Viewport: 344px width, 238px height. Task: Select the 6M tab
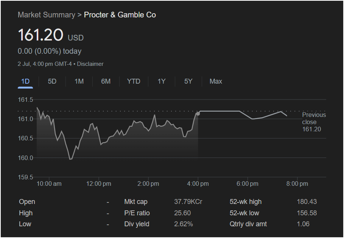(x=106, y=81)
